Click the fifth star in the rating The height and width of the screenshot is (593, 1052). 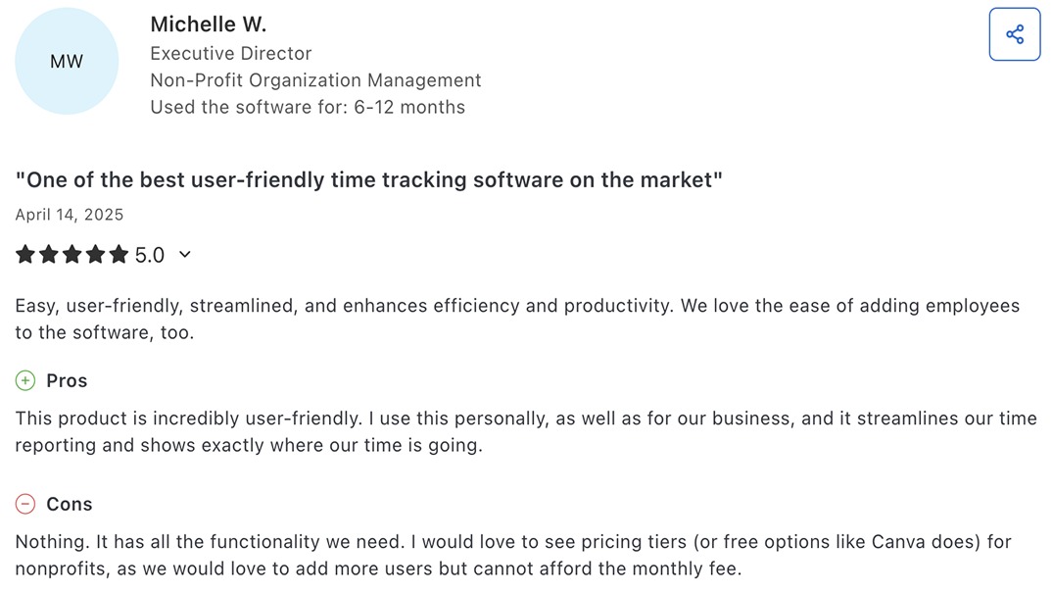coord(120,255)
